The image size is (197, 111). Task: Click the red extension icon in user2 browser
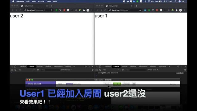[64, 10]
